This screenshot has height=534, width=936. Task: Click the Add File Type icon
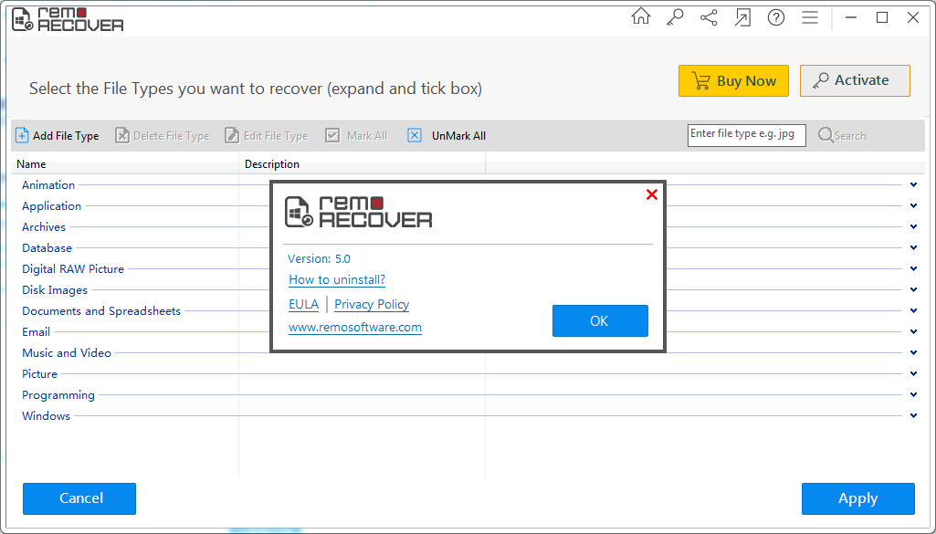pyautogui.click(x=22, y=135)
